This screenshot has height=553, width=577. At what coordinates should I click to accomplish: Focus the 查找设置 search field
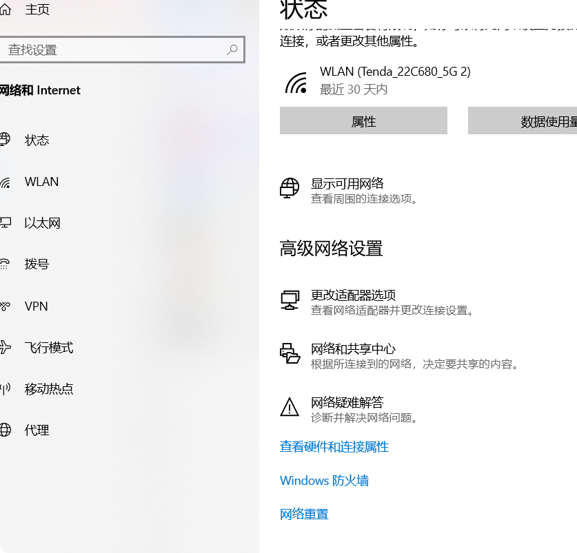[114, 50]
